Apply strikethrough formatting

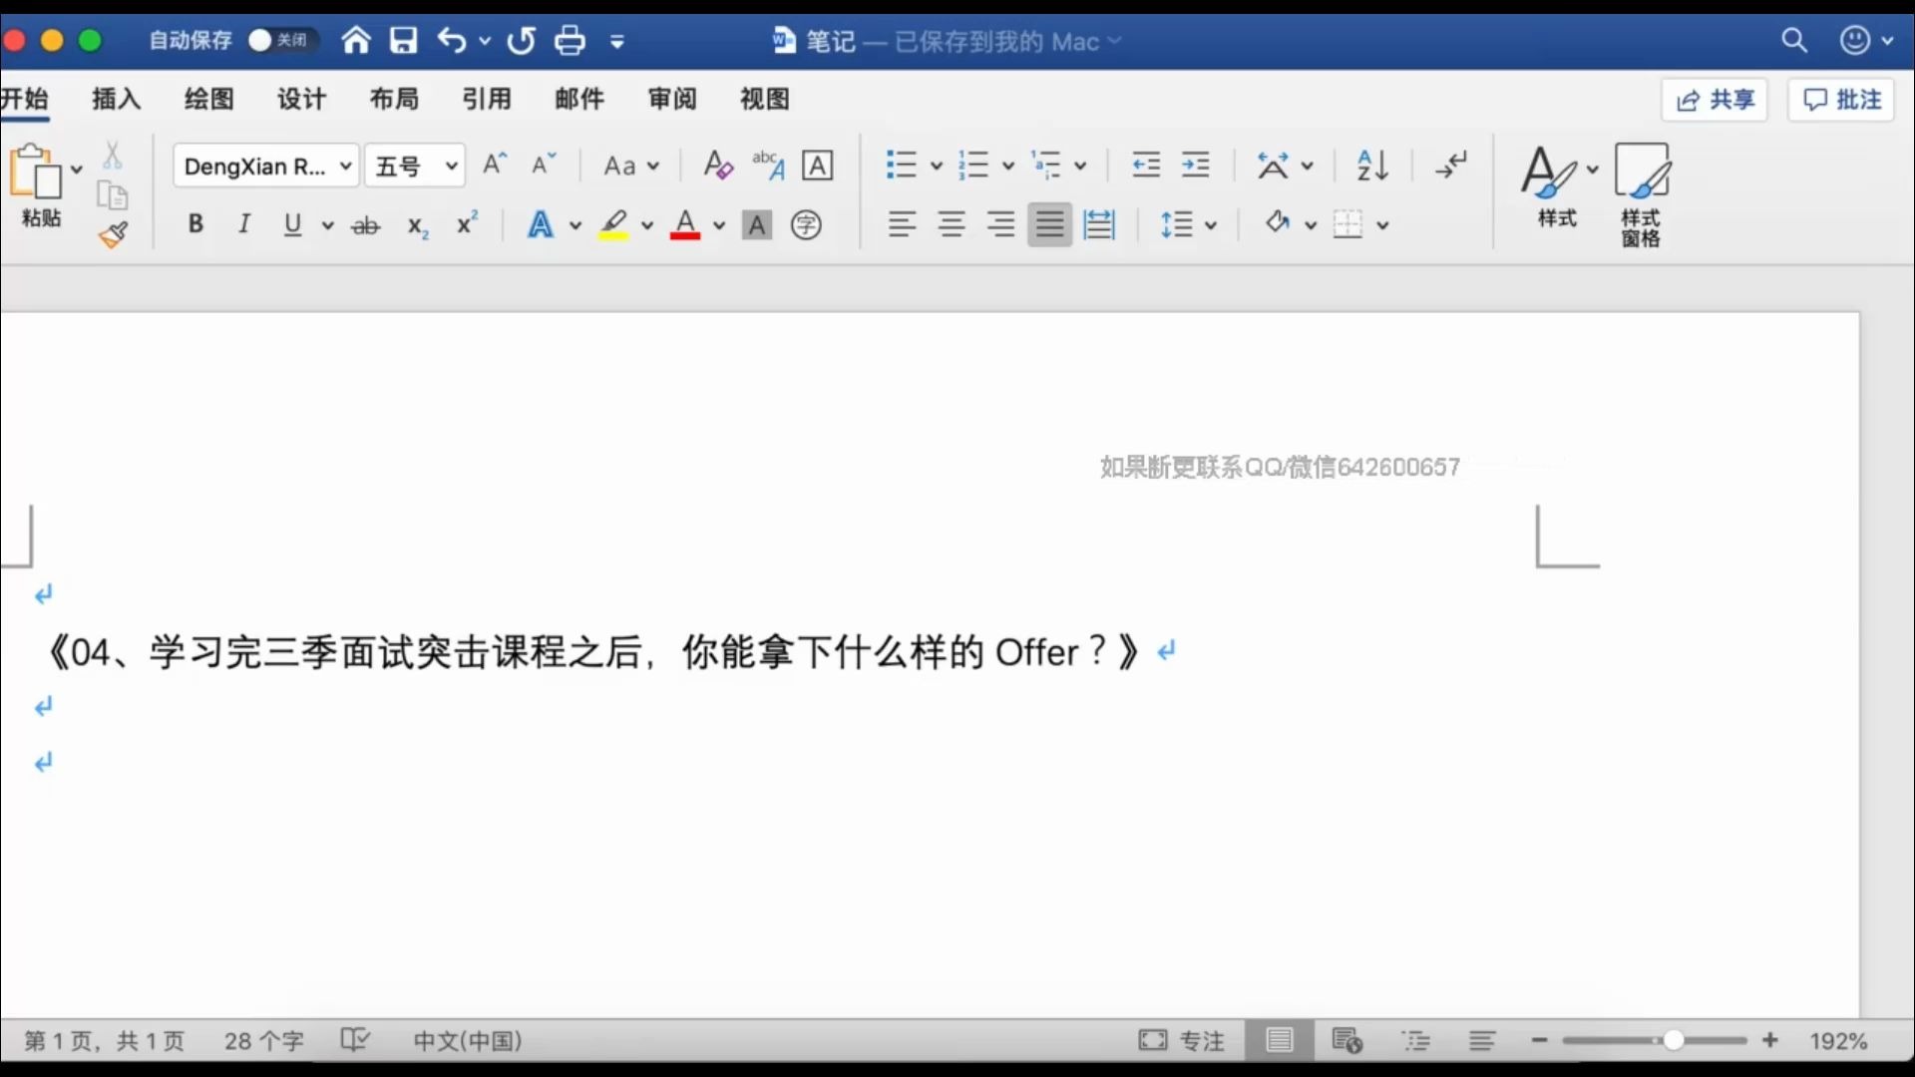pyautogui.click(x=366, y=225)
